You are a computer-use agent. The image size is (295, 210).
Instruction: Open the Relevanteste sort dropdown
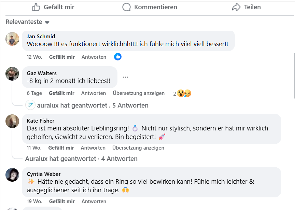point(28,22)
